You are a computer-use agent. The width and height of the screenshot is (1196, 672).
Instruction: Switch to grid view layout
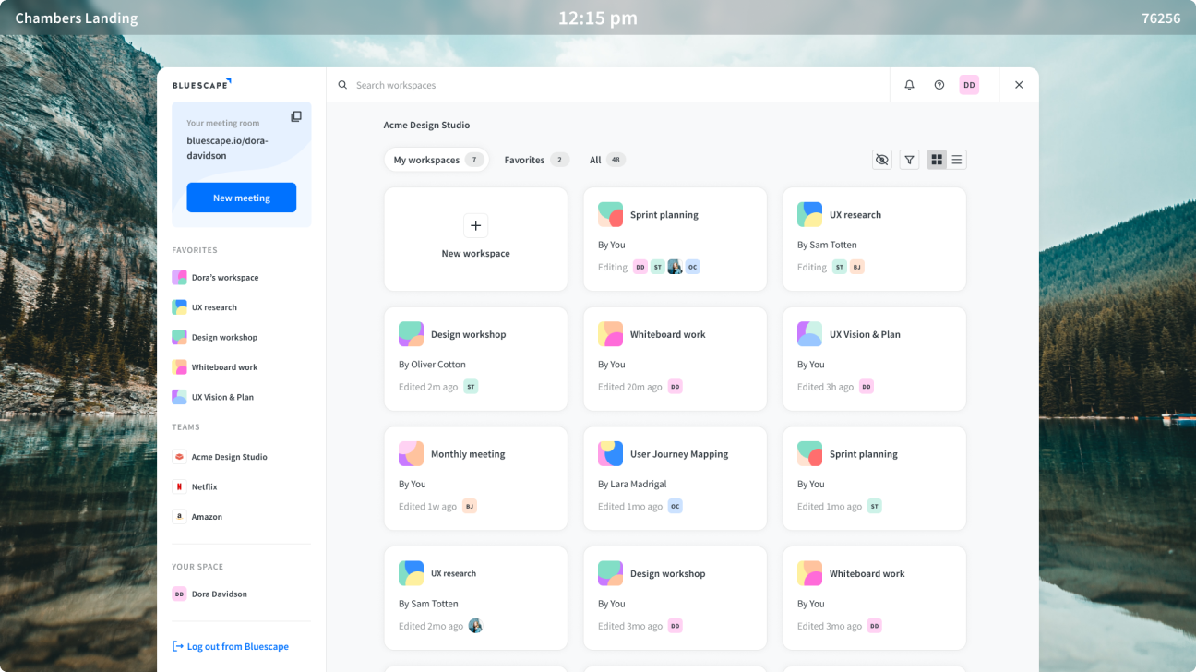935,159
